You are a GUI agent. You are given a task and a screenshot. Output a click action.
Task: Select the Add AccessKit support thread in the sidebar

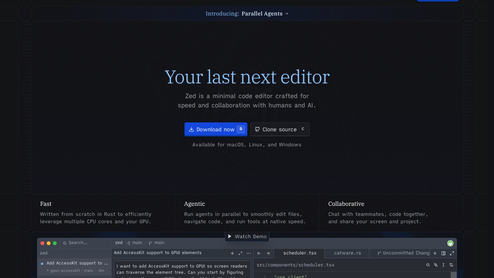coord(74,267)
